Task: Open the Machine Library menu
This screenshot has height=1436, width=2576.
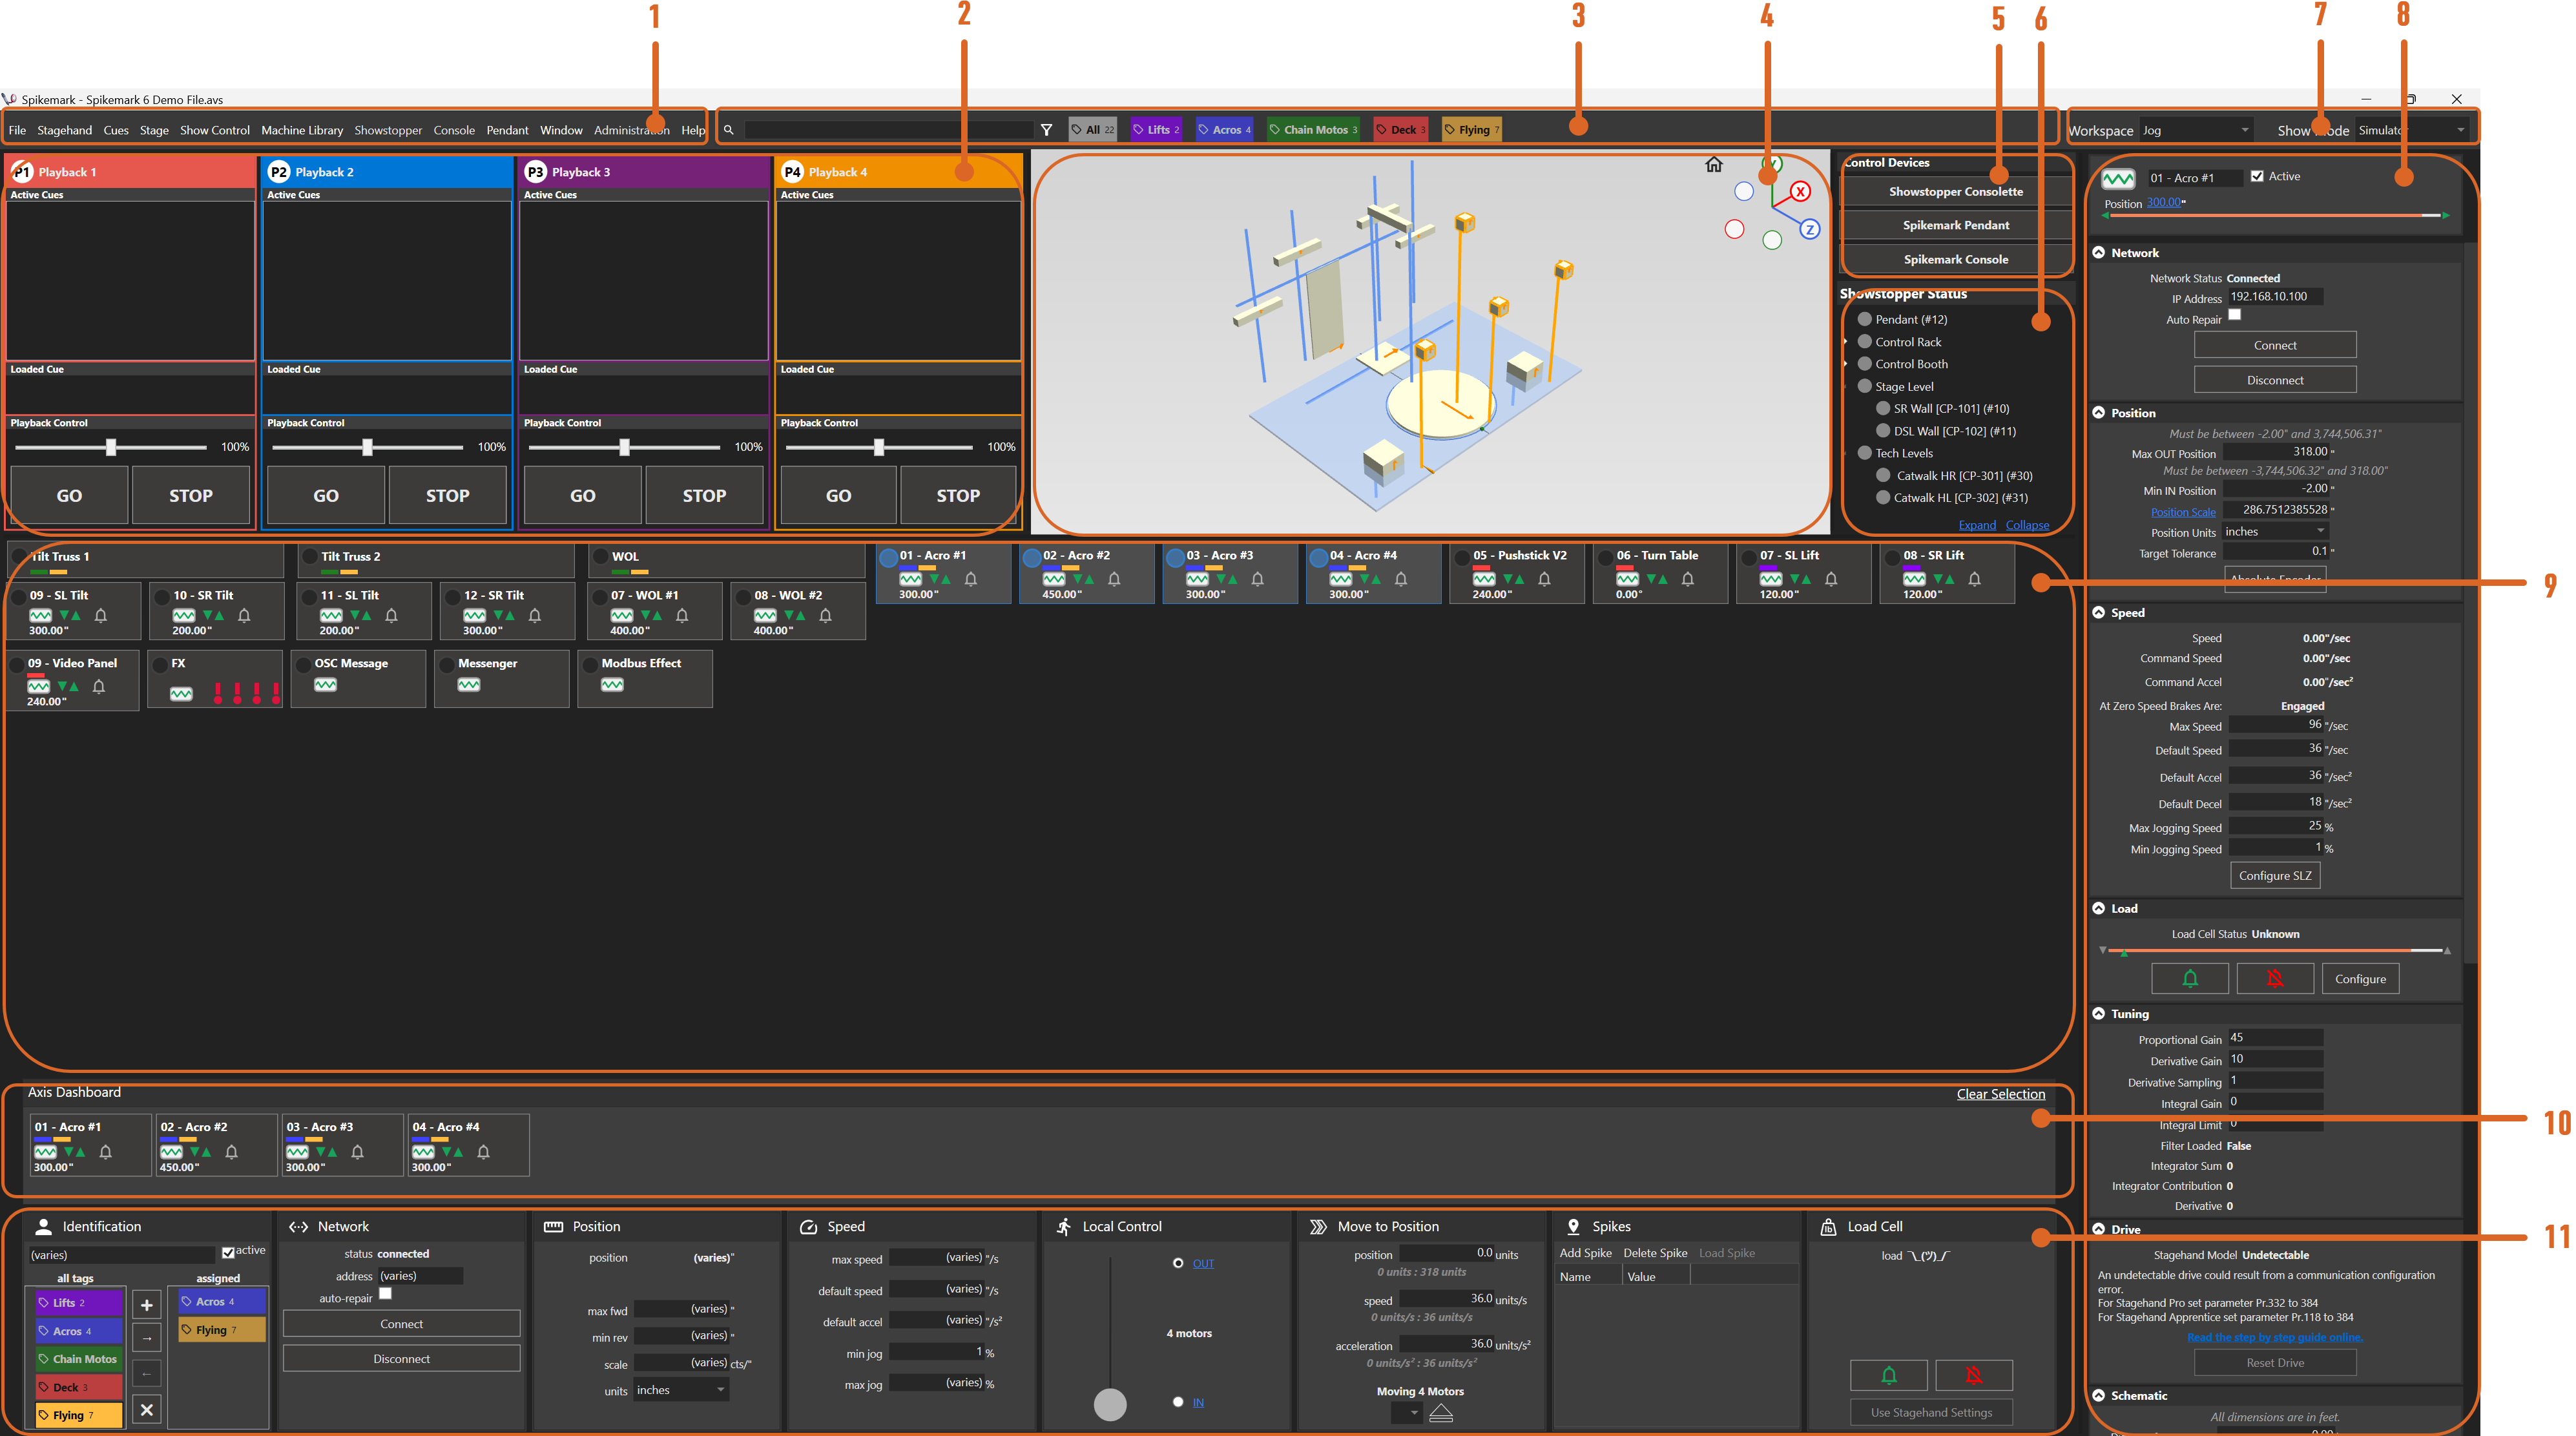Action: pos(301,130)
